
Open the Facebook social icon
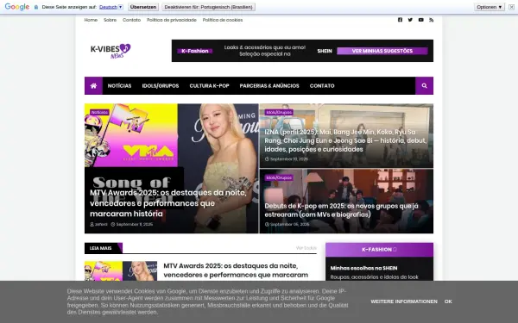pyautogui.click(x=400, y=20)
